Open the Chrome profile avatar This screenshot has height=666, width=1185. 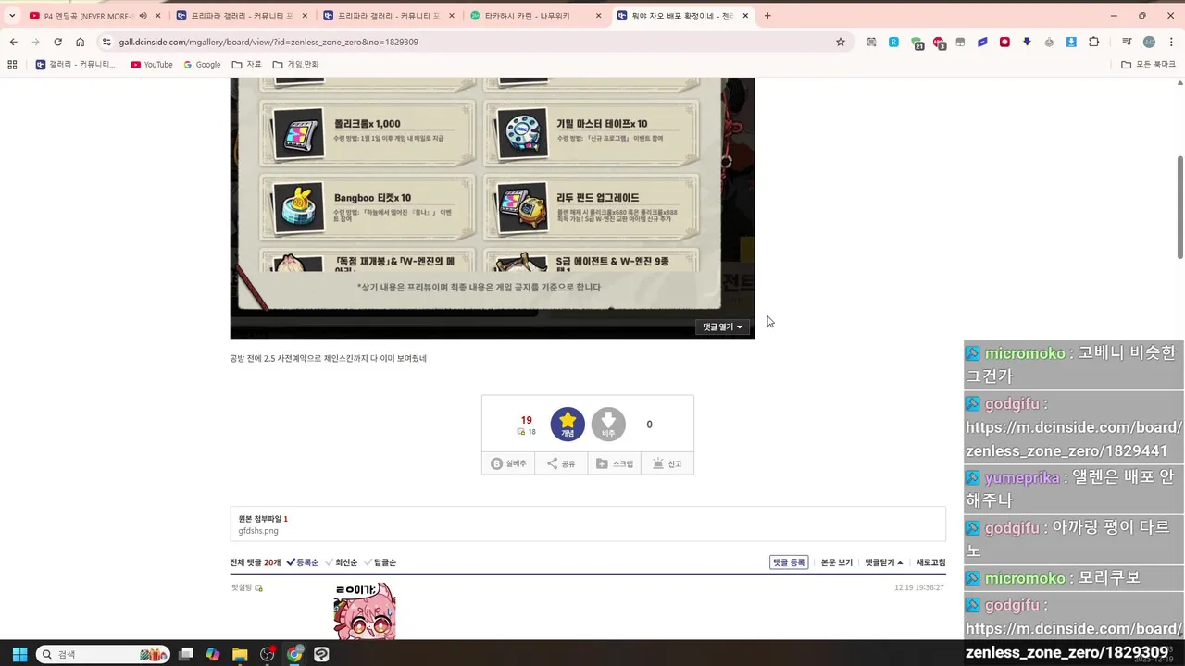point(1149,42)
